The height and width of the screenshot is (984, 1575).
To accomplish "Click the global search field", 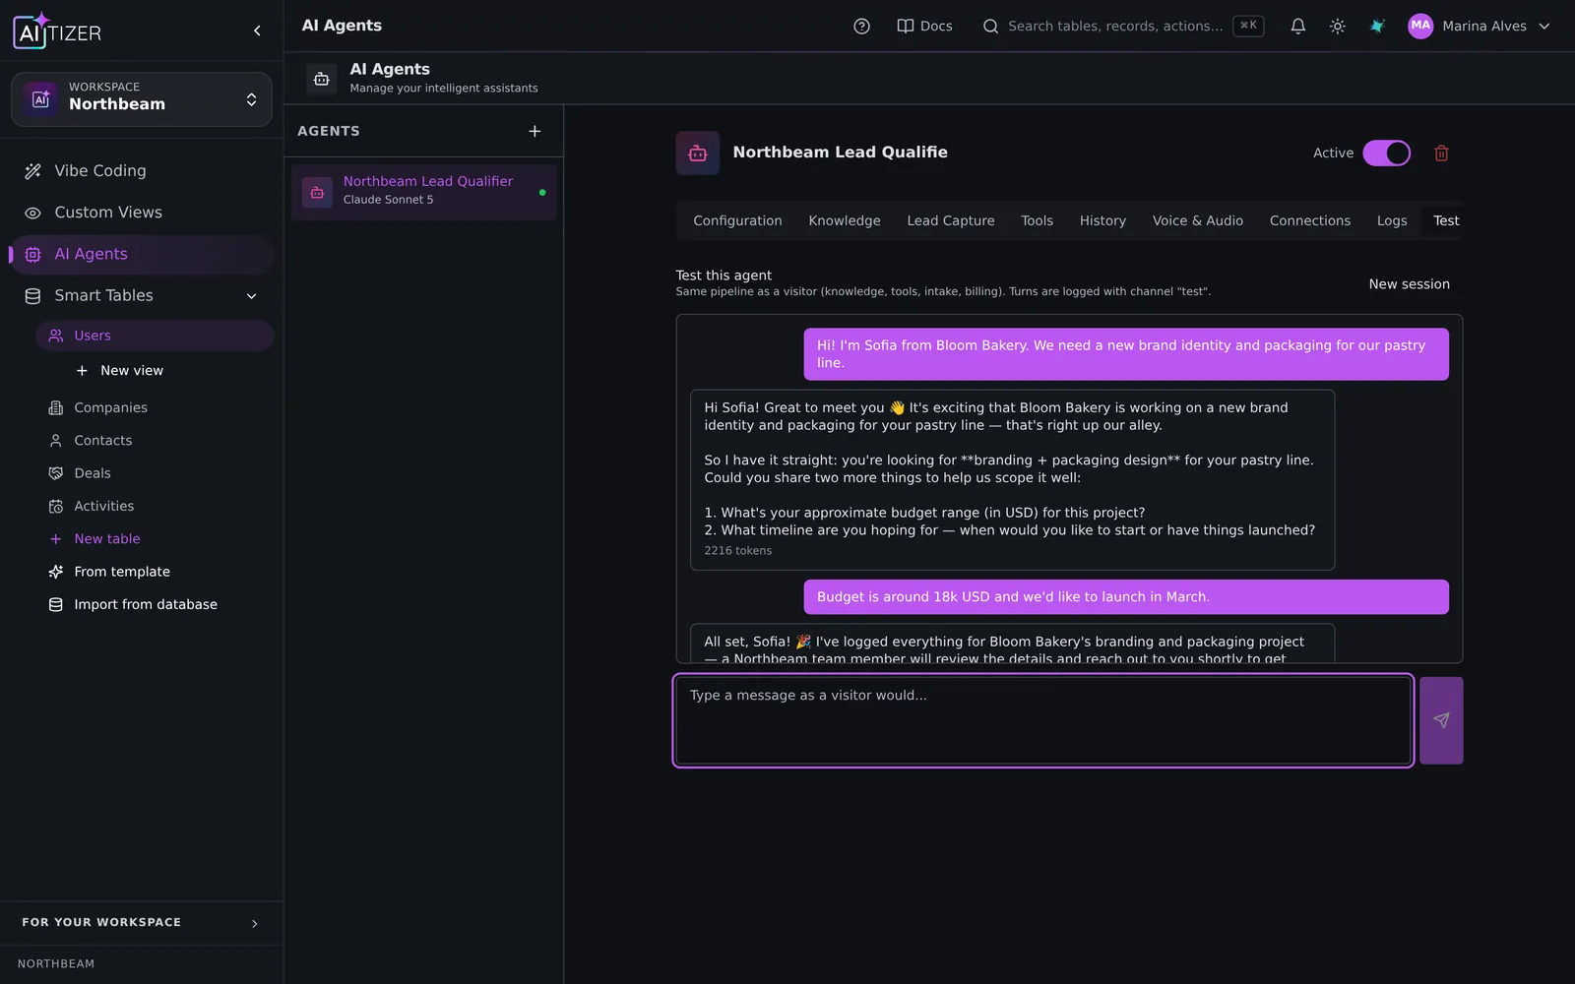I will click(x=1122, y=27).
